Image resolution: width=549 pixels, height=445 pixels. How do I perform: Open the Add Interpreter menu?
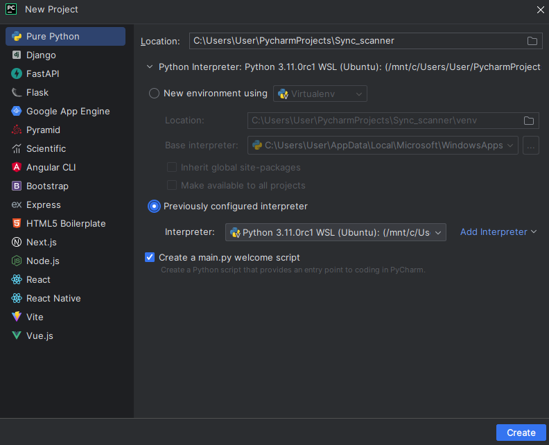tap(498, 232)
